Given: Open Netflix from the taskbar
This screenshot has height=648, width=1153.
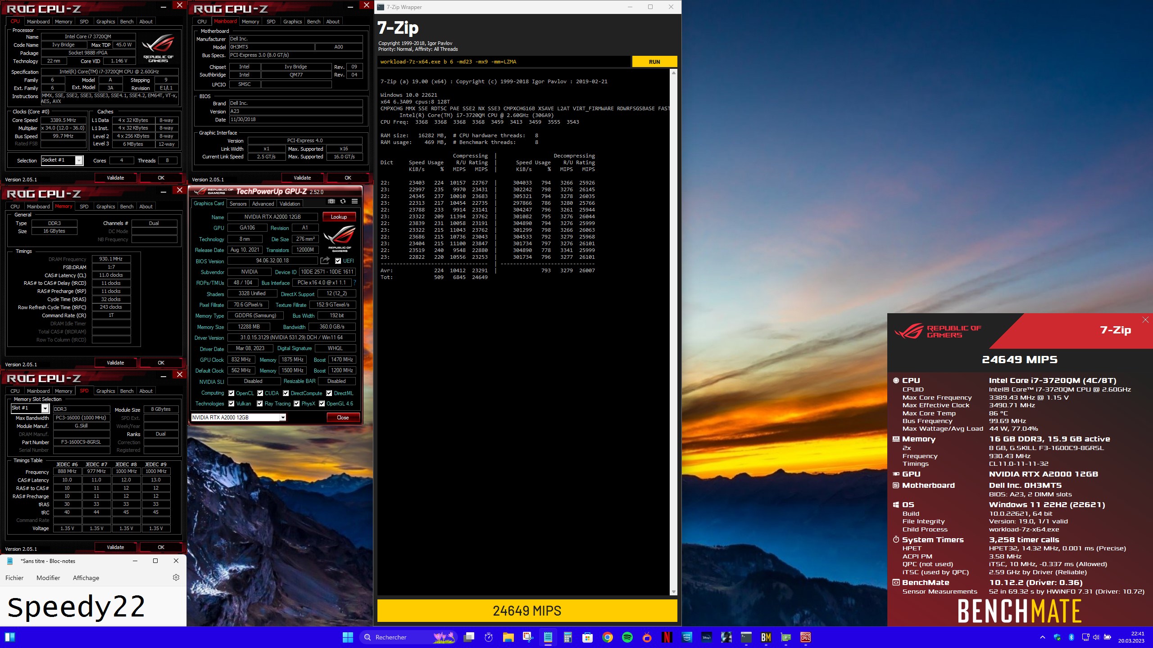Looking at the screenshot, I should coord(667,637).
